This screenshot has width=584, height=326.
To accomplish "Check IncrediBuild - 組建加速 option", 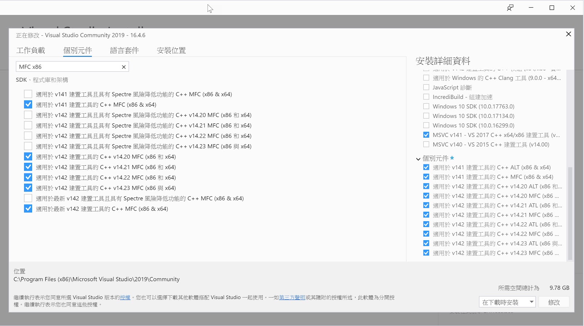I will point(426,97).
